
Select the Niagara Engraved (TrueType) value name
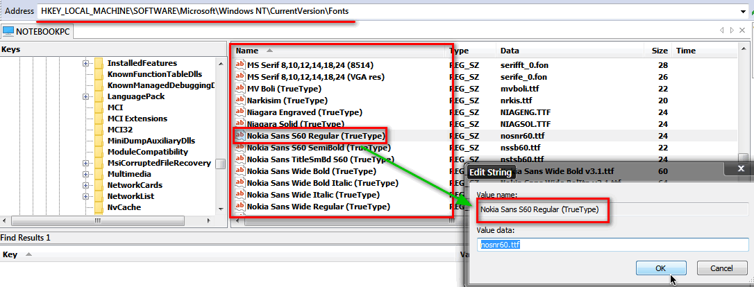tap(304, 112)
